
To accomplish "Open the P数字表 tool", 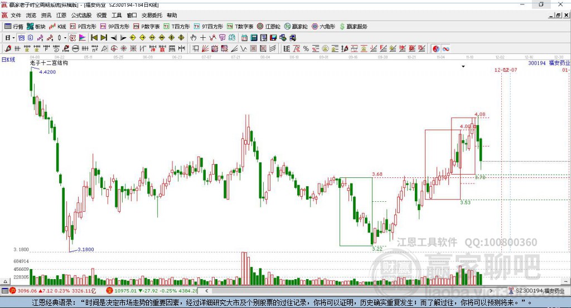I will (147, 27).
